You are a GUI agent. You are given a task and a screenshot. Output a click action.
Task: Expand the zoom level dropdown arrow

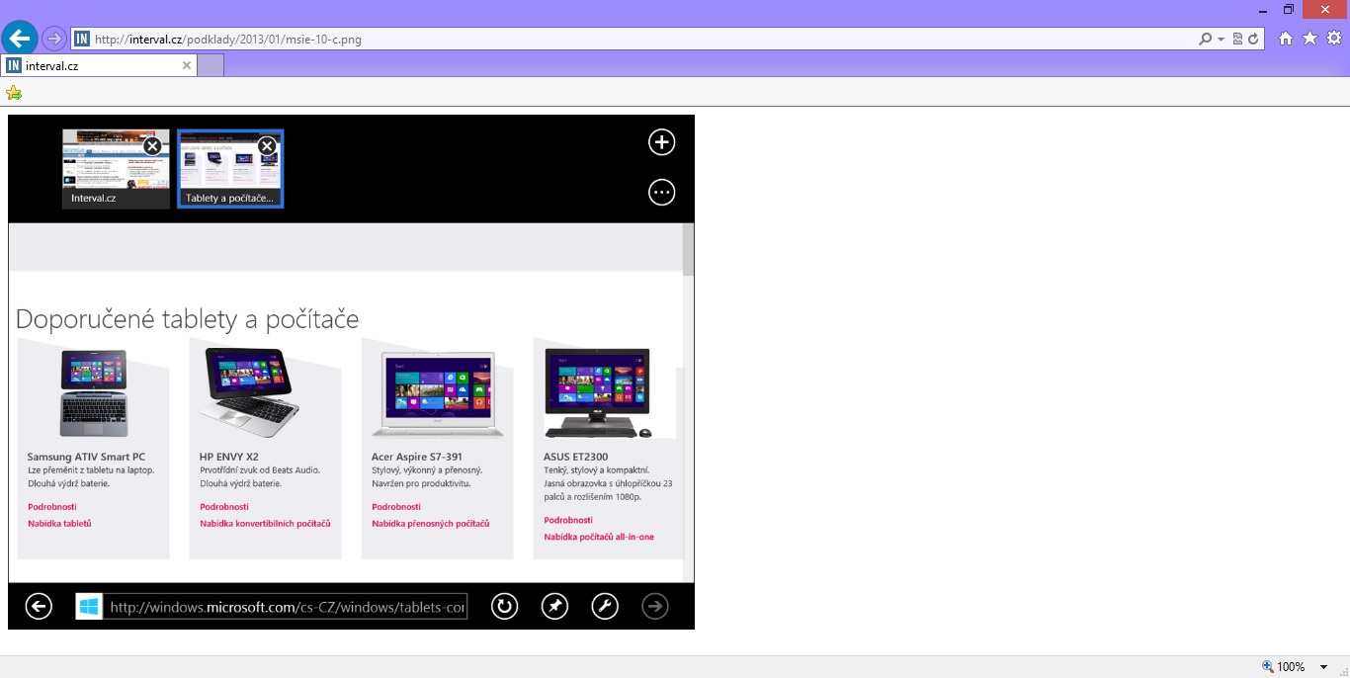1324,667
